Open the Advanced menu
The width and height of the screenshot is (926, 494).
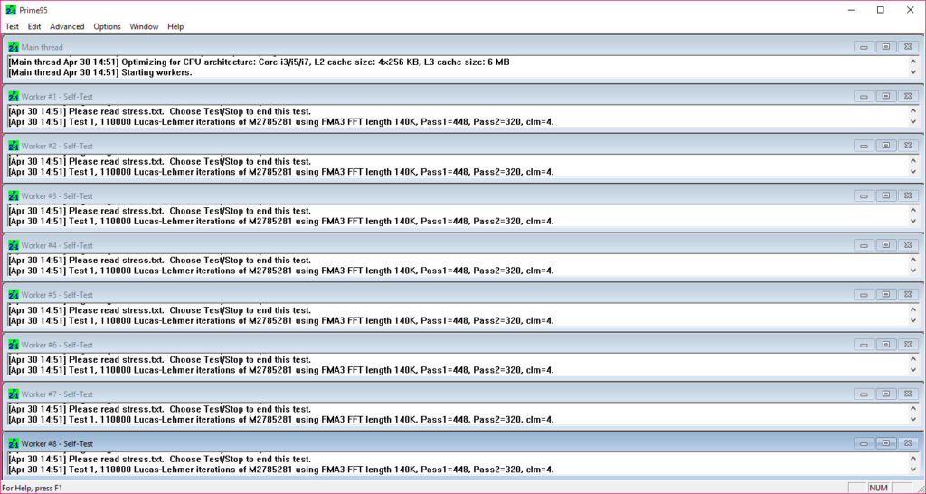[x=67, y=26]
